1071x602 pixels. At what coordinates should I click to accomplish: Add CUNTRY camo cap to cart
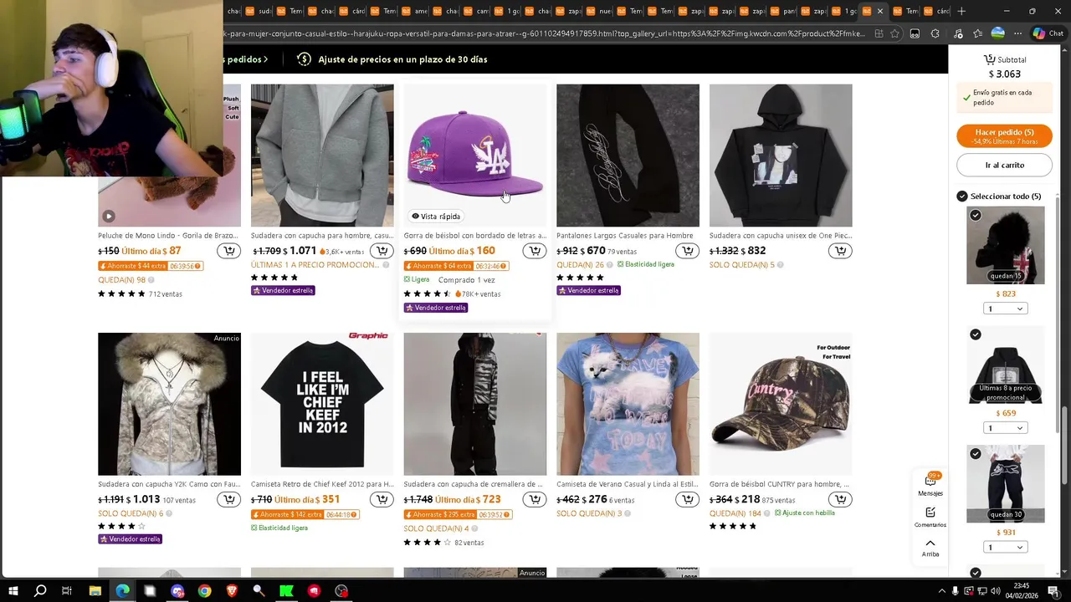click(840, 499)
